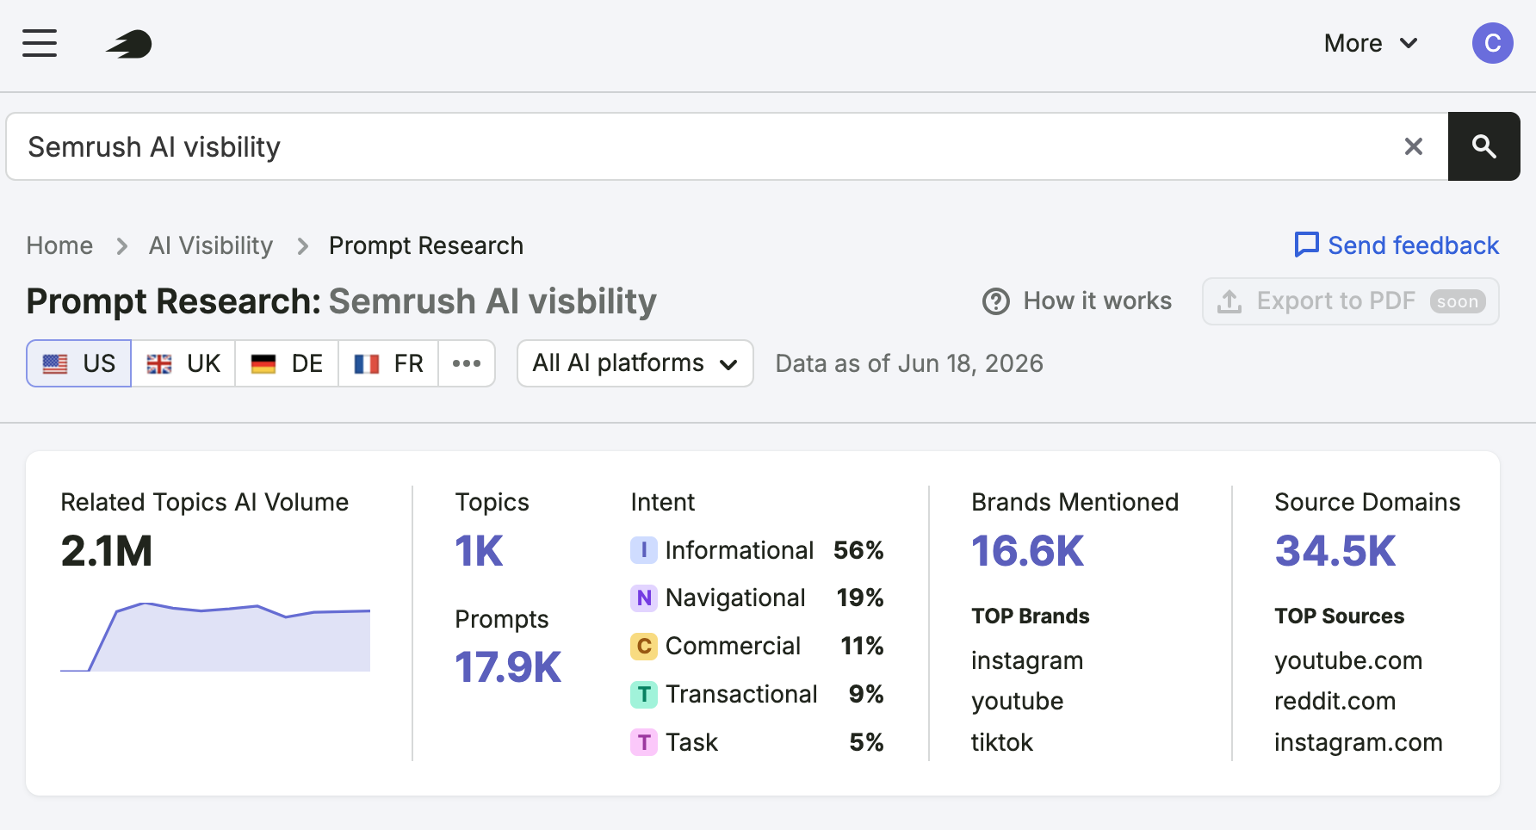The width and height of the screenshot is (1536, 830).
Task: Click the Send feedback link
Action: tap(1397, 245)
